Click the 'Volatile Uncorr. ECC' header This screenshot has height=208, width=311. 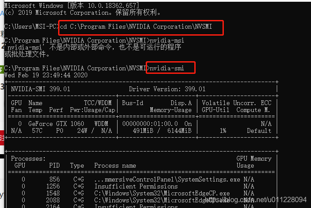pyautogui.click(x=236, y=103)
